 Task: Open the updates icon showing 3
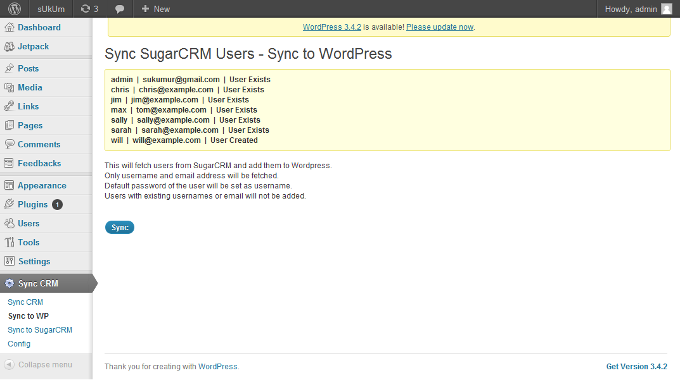89,9
